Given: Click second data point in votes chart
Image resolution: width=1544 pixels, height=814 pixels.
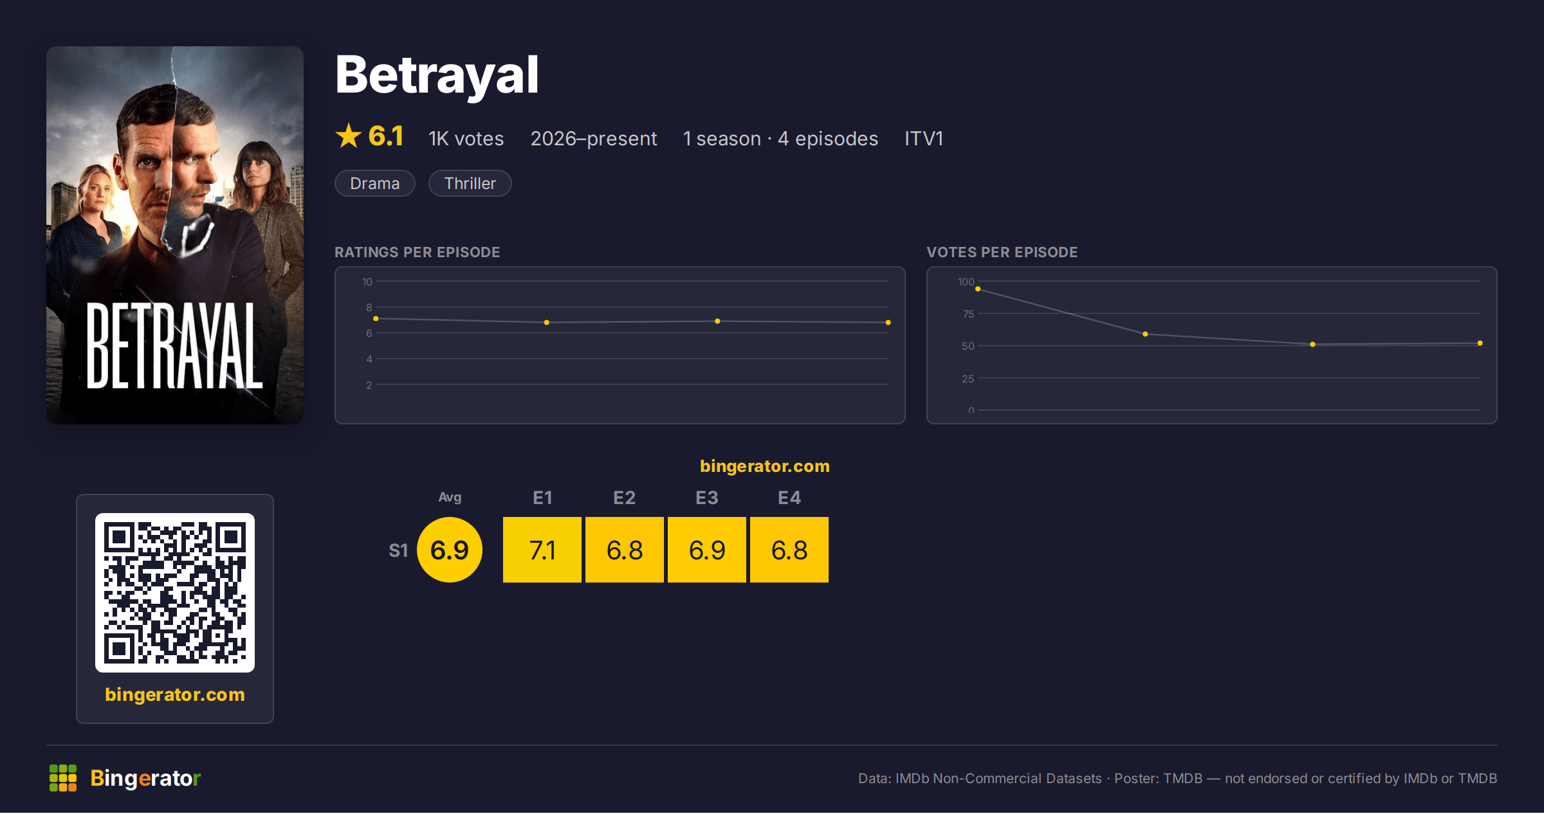Looking at the screenshot, I should pos(1145,334).
